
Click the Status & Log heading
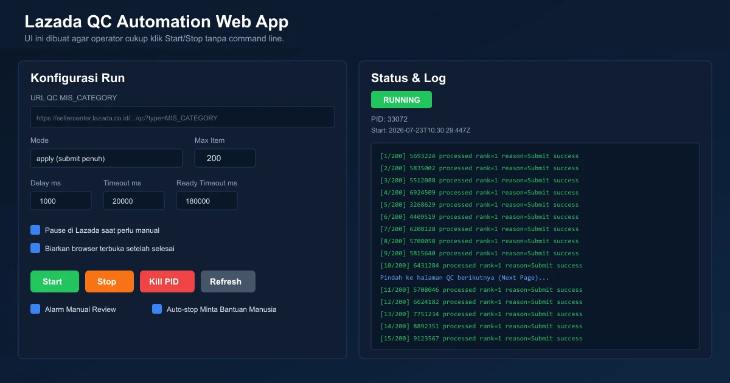(x=408, y=78)
